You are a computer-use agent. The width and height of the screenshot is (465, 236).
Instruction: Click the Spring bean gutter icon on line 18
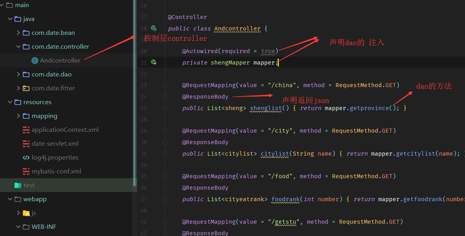pyautogui.click(x=154, y=28)
